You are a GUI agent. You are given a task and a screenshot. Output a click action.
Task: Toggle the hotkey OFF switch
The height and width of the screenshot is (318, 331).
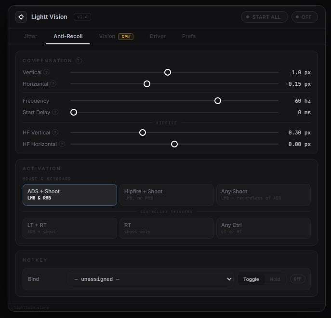(x=297, y=279)
